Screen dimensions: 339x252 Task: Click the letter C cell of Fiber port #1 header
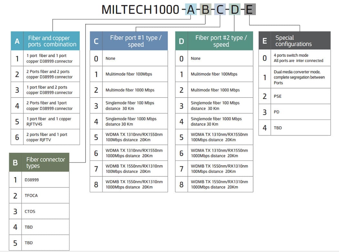click(x=96, y=41)
